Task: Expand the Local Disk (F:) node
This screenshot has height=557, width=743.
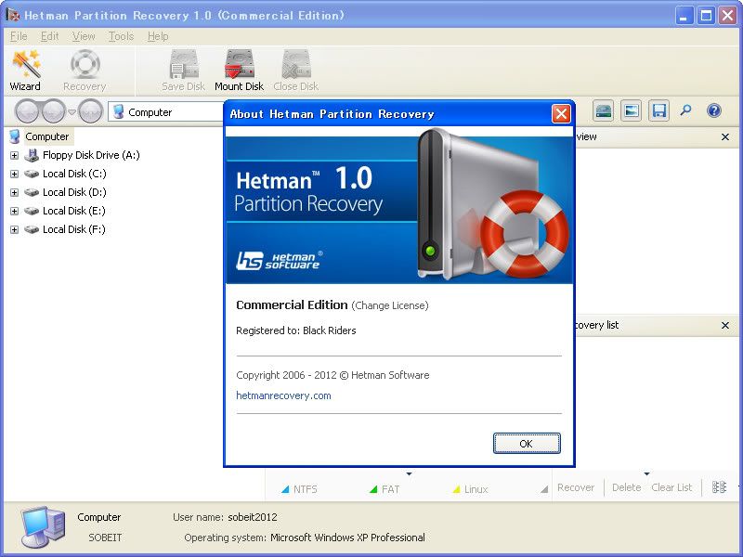Action: tap(14, 229)
